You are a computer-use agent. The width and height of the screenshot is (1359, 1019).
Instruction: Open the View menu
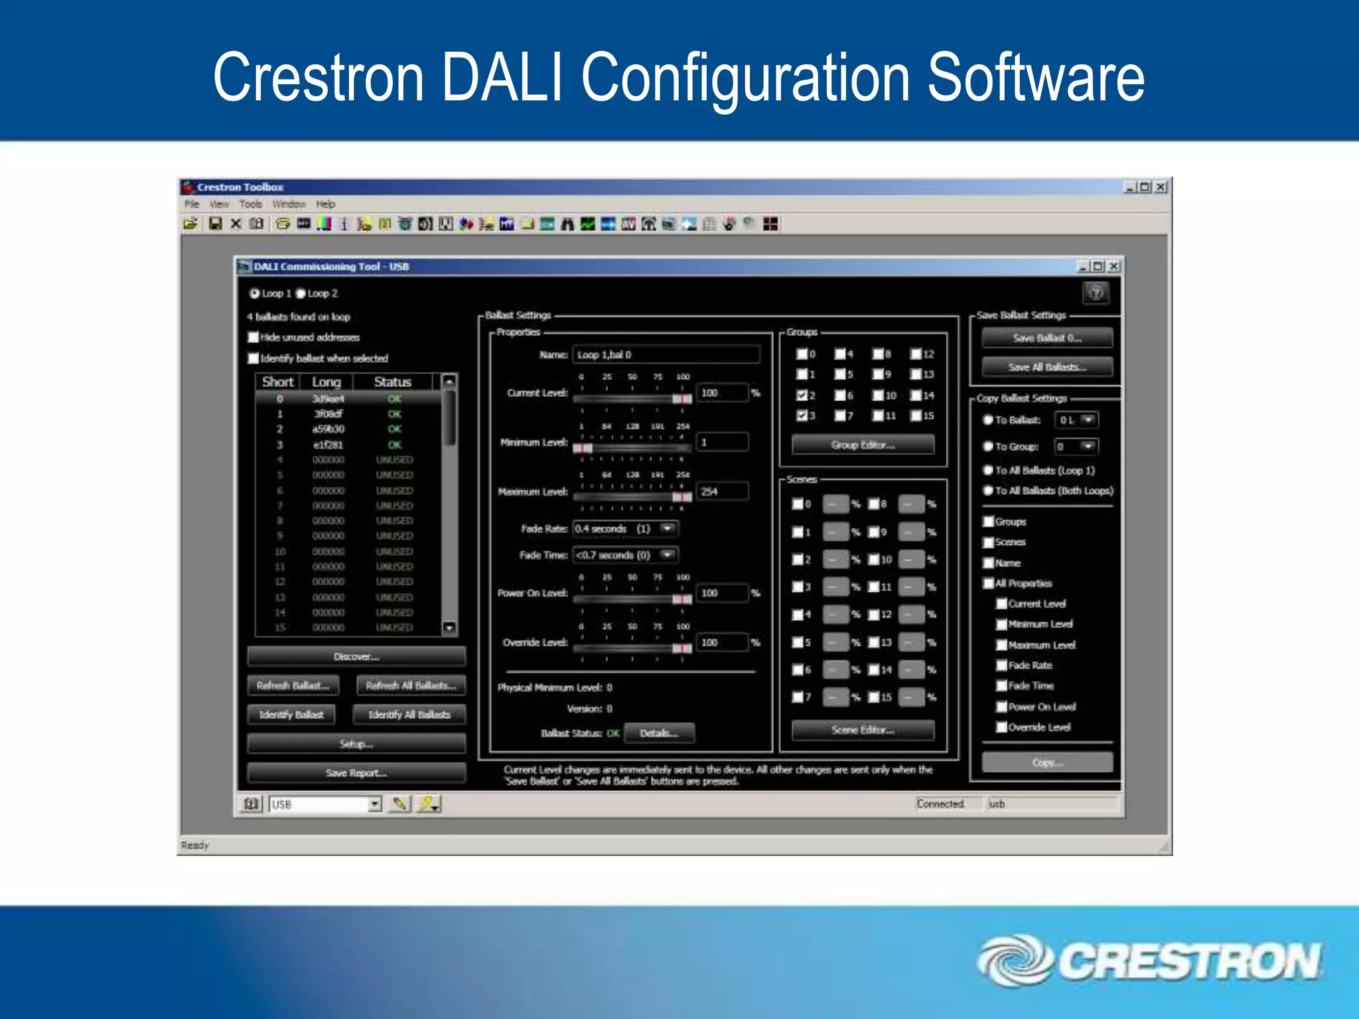click(x=220, y=204)
